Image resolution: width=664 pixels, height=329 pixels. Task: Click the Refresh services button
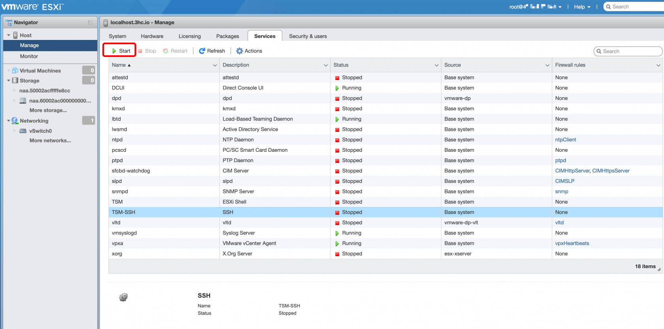pyautogui.click(x=212, y=51)
